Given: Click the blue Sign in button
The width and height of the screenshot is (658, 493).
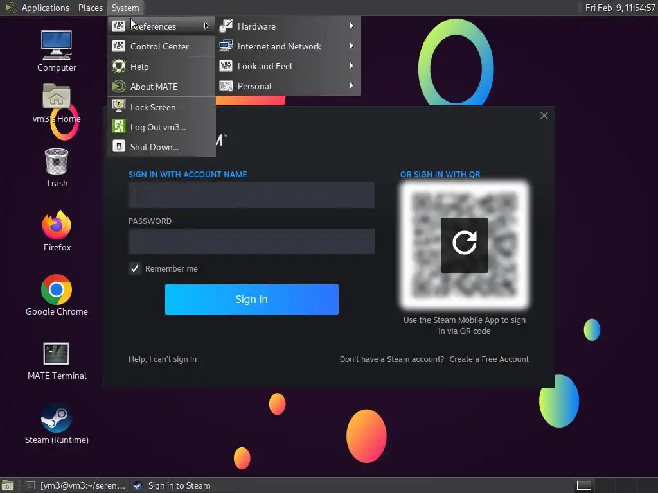Looking at the screenshot, I should point(251,299).
